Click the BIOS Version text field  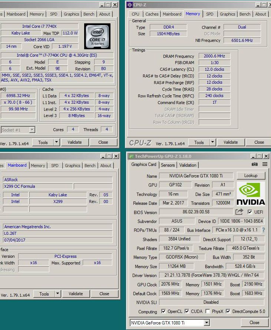(196, 212)
